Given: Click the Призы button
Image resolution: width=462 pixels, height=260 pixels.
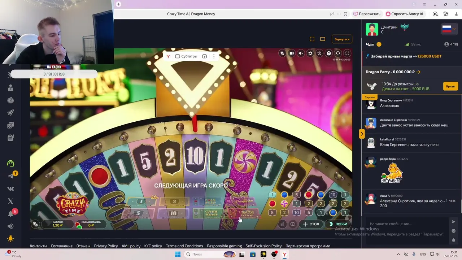Looking at the screenshot, I should 450,87.
